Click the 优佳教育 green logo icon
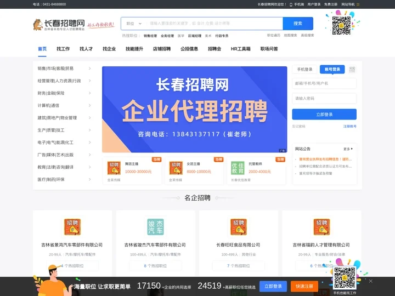The height and width of the screenshot is (296, 395). (x=238, y=168)
